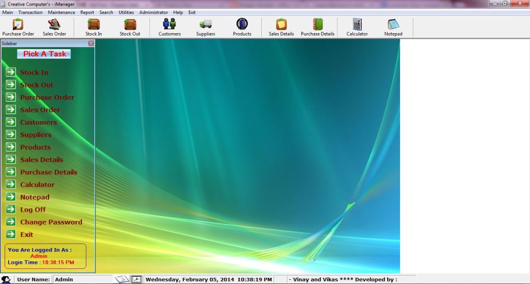Open the Sales Order toolbar icon
530x284 pixels.
54,27
